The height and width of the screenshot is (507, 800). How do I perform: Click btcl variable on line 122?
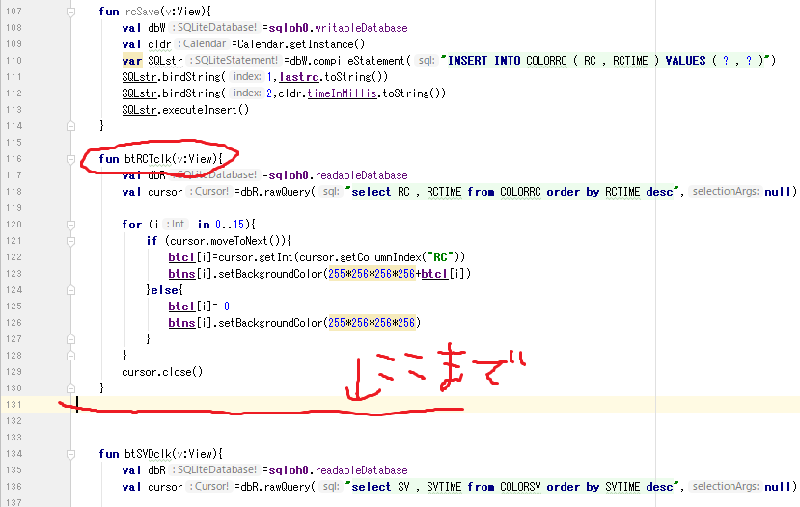(181, 257)
